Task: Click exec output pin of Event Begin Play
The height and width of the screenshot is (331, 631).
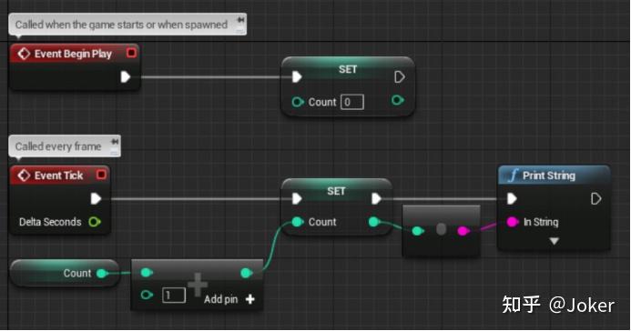Action: [x=126, y=77]
